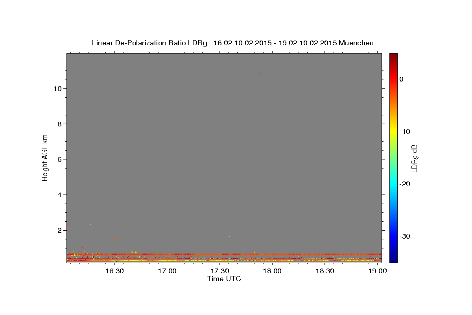Click the 18:30 time tick label
Viewport: 472px width, 315px height.
click(325, 271)
